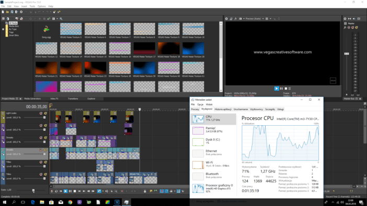Viewport: 367px width, 206px height.
Task: Click Save project icon in toolbar
Action: click(12, 11)
